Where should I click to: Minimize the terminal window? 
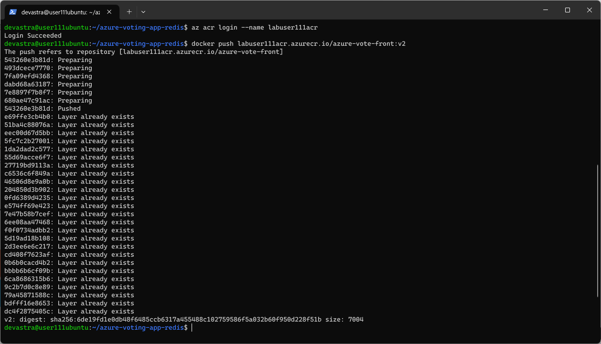click(545, 10)
